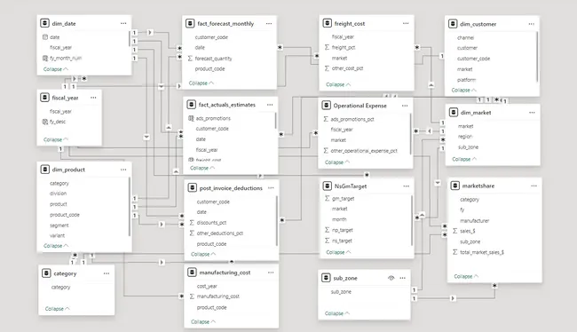Image resolution: width=577 pixels, height=332 pixels.
Task: Click the dim_date table icon
Action: coord(44,23)
